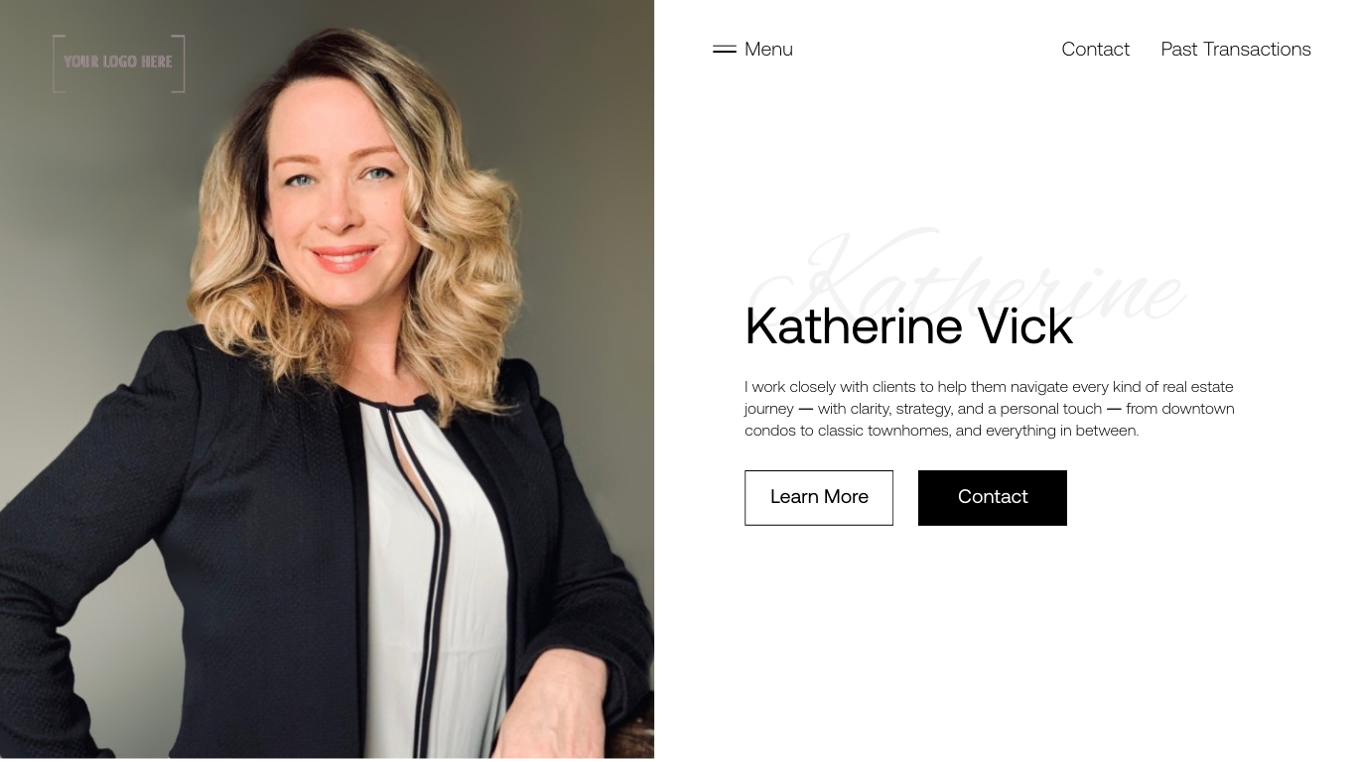The width and height of the screenshot is (1356, 762).
Task: Click the phrase 'from downtown' in the description
Action: pyautogui.click(x=1180, y=409)
